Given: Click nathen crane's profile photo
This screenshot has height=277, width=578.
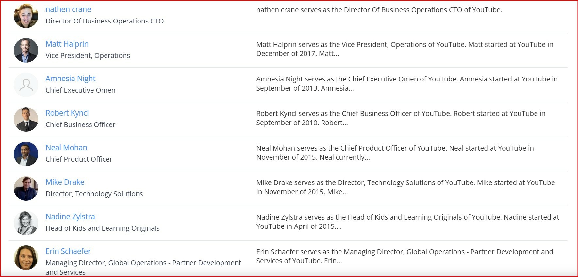Looking at the screenshot, I should coord(26,16).
